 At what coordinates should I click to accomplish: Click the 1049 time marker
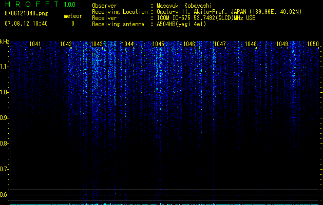pyautogui.click(x=282, y=44)
